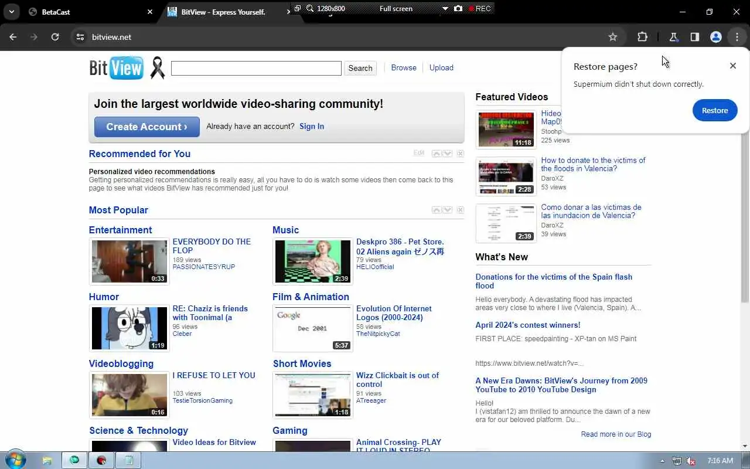Screen dimensions: 750x469
Task: Dismiss the Restore pages popup
Action: pyautogui.click(x=733, y=66)
